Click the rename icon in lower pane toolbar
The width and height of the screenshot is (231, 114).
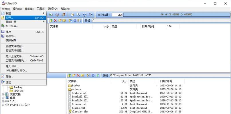click(x=82, y=76)
